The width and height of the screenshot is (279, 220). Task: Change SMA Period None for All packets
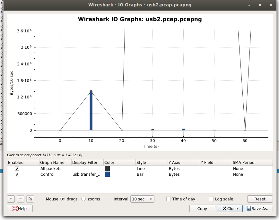click(x=238, y=168)
